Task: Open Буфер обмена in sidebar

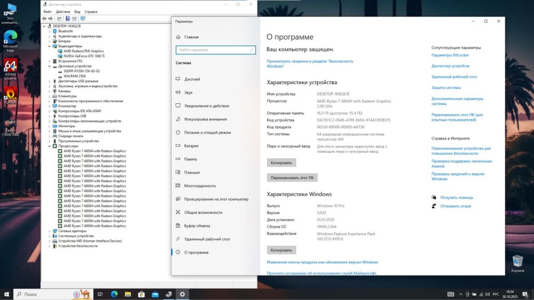Action: tap(197, 226)
